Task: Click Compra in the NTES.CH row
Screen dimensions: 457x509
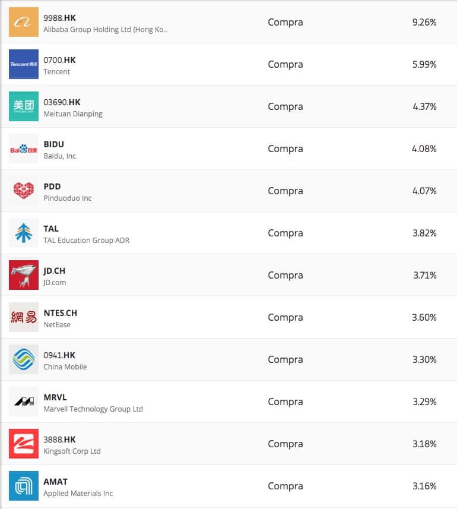Action: 285,317
